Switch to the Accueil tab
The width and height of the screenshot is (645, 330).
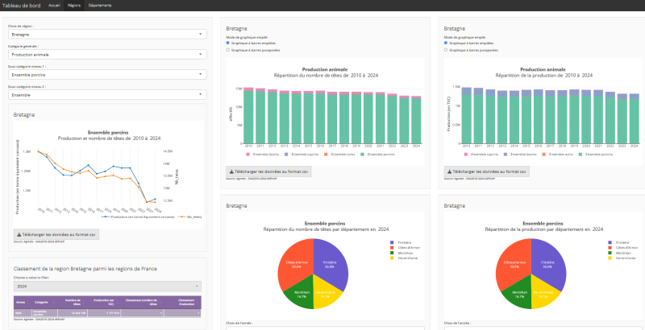coord(54,5)
